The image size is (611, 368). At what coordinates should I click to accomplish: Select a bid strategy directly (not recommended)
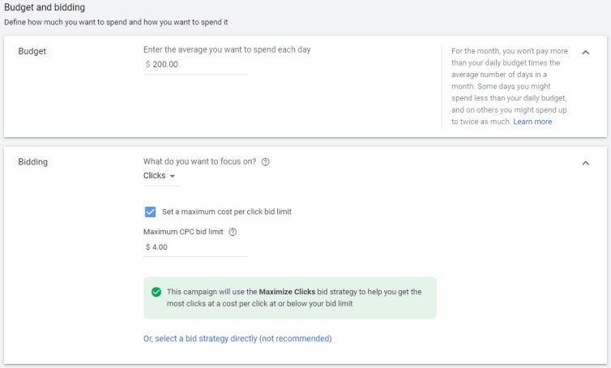[237, 338]
